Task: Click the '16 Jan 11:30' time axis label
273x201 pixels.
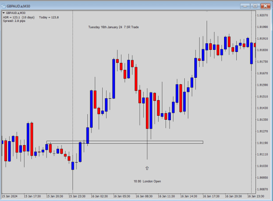Action: [x=166, y=196]
